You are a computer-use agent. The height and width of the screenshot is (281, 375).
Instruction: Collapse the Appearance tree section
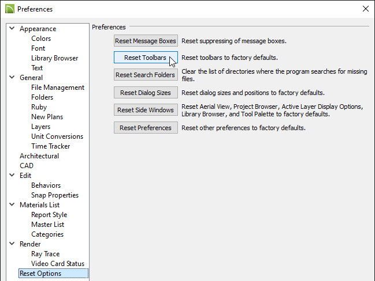coord(12,28)
